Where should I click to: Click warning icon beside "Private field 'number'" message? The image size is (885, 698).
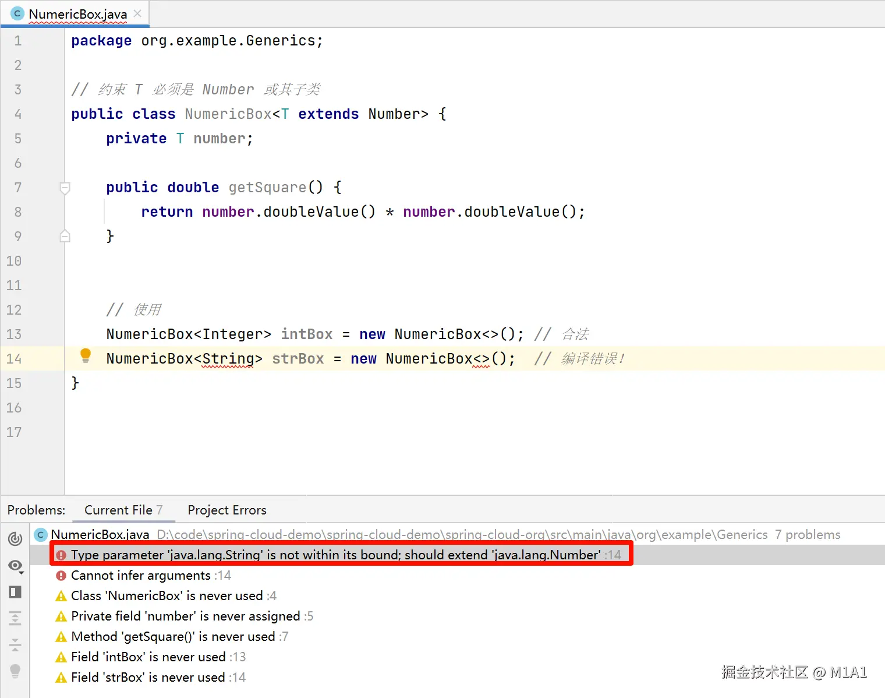(61, 616)
